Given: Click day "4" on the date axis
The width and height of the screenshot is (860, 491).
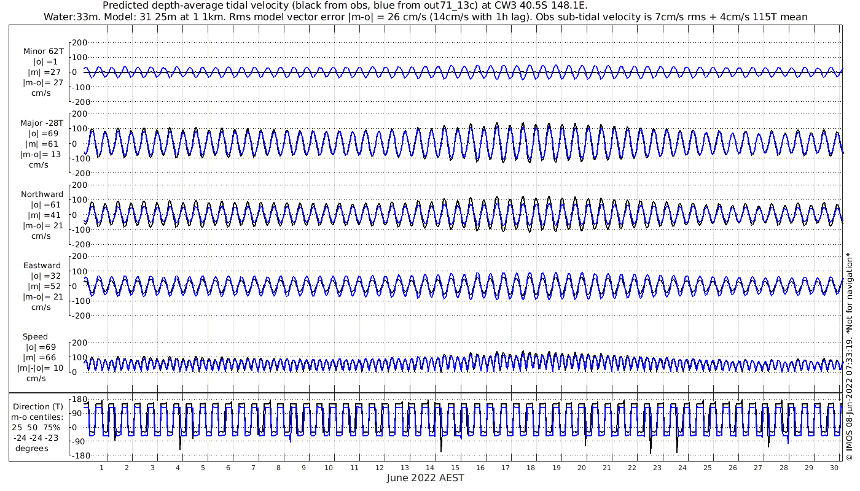Looking at the screenshot, I should 178,468.
